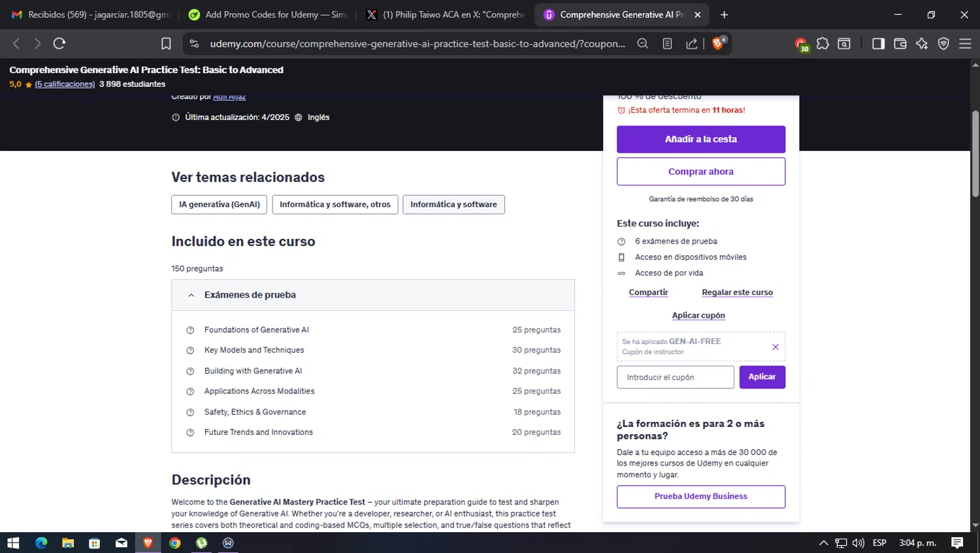
Task: Open Microsoft Edge from the taskbar
Action: 41,543
